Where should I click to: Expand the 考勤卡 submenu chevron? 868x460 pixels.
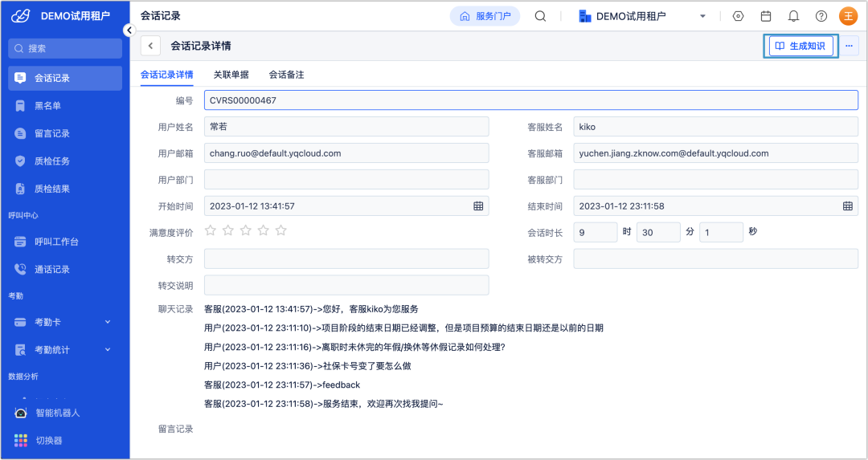[x=108, y=322]
